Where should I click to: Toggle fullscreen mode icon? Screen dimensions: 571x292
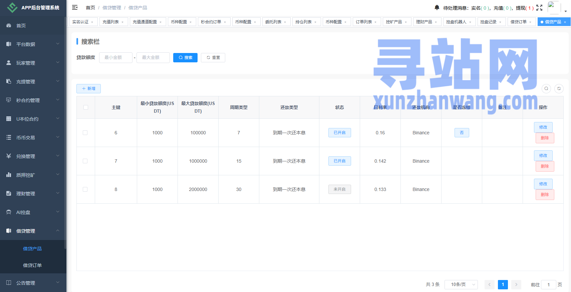coord(539,8)
